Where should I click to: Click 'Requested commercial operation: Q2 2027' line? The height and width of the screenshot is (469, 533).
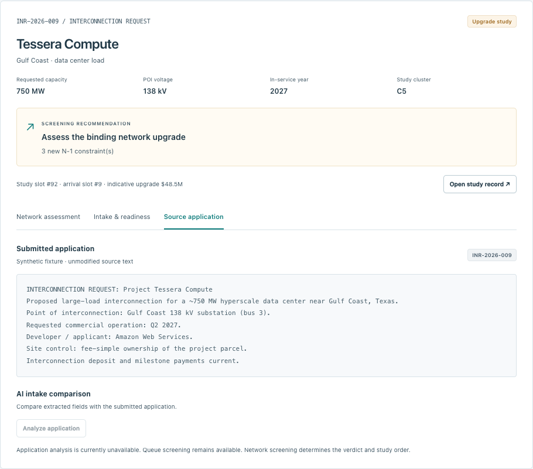(x=104, y=325)
